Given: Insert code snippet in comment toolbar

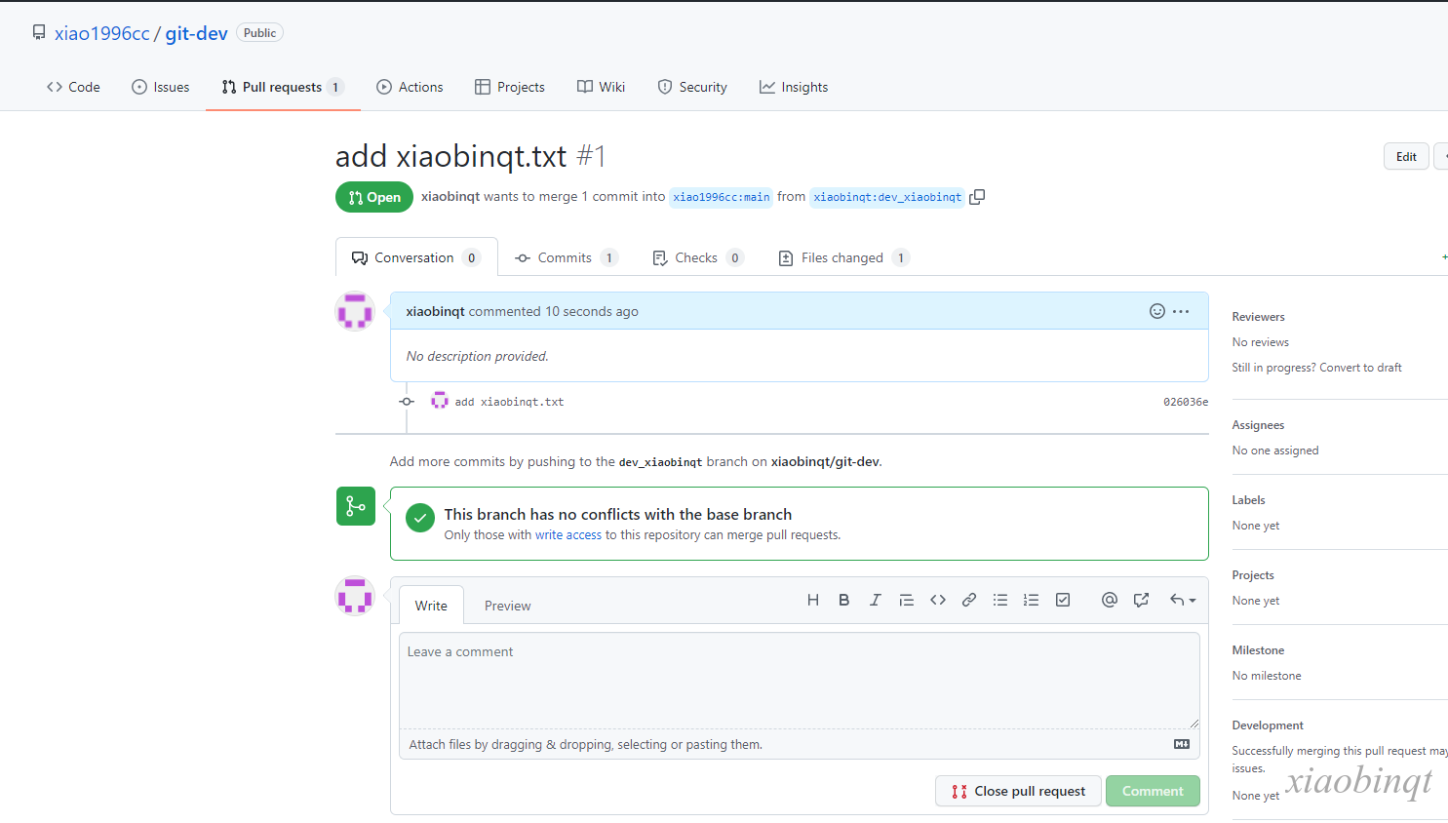Looking at the screenshot, I should pyautogui.click(x=938, y=600).
